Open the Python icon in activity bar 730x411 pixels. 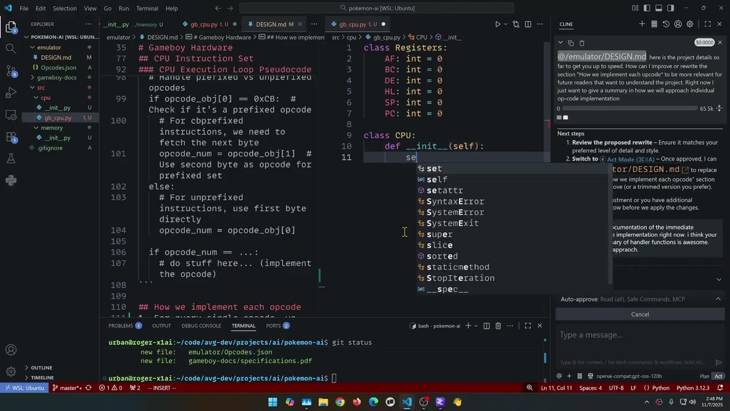click(x=11, y=180)
